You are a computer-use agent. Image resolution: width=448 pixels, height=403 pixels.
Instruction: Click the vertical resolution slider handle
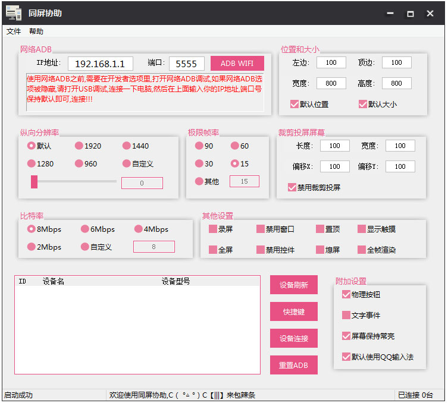(35, 182)
